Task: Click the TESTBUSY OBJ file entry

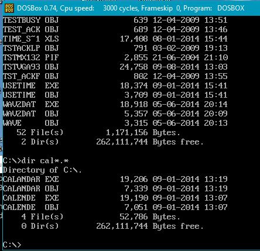Action: pyautogui.click(x=115, y=20)
